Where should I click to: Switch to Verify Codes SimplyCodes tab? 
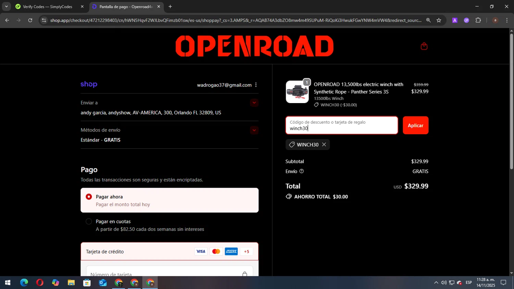48,7
